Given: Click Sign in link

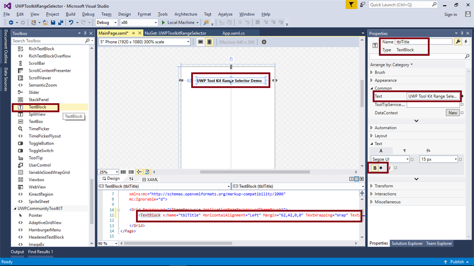Looking at the screenshot, I should (x=450, y=14).
